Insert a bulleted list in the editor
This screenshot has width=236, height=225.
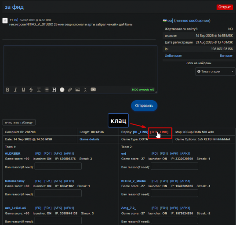[47, 90]
